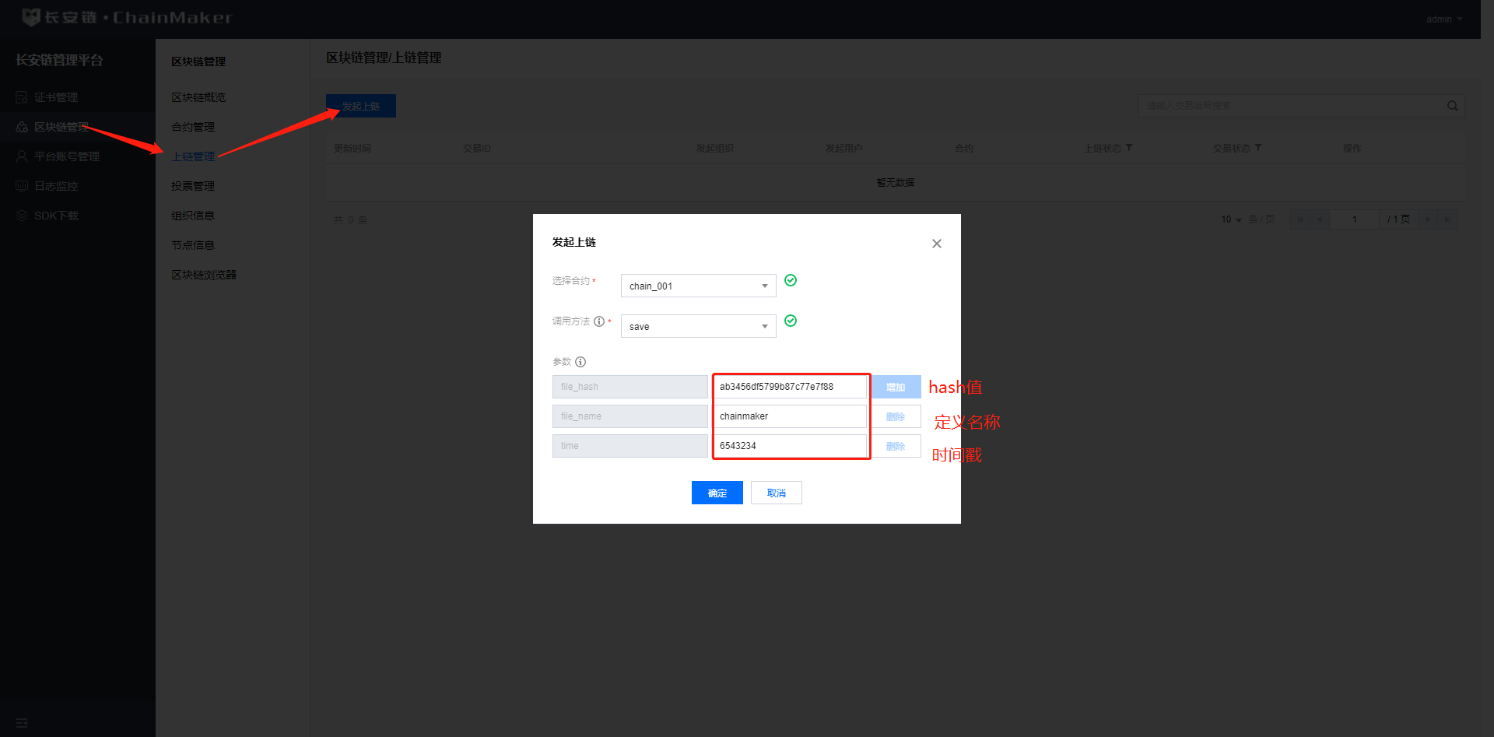Image resolution: width=1494 pixels, height=737 pixels.
Task: Collapse the sidebar with the bottom menu icon
Action: (22, 723)
